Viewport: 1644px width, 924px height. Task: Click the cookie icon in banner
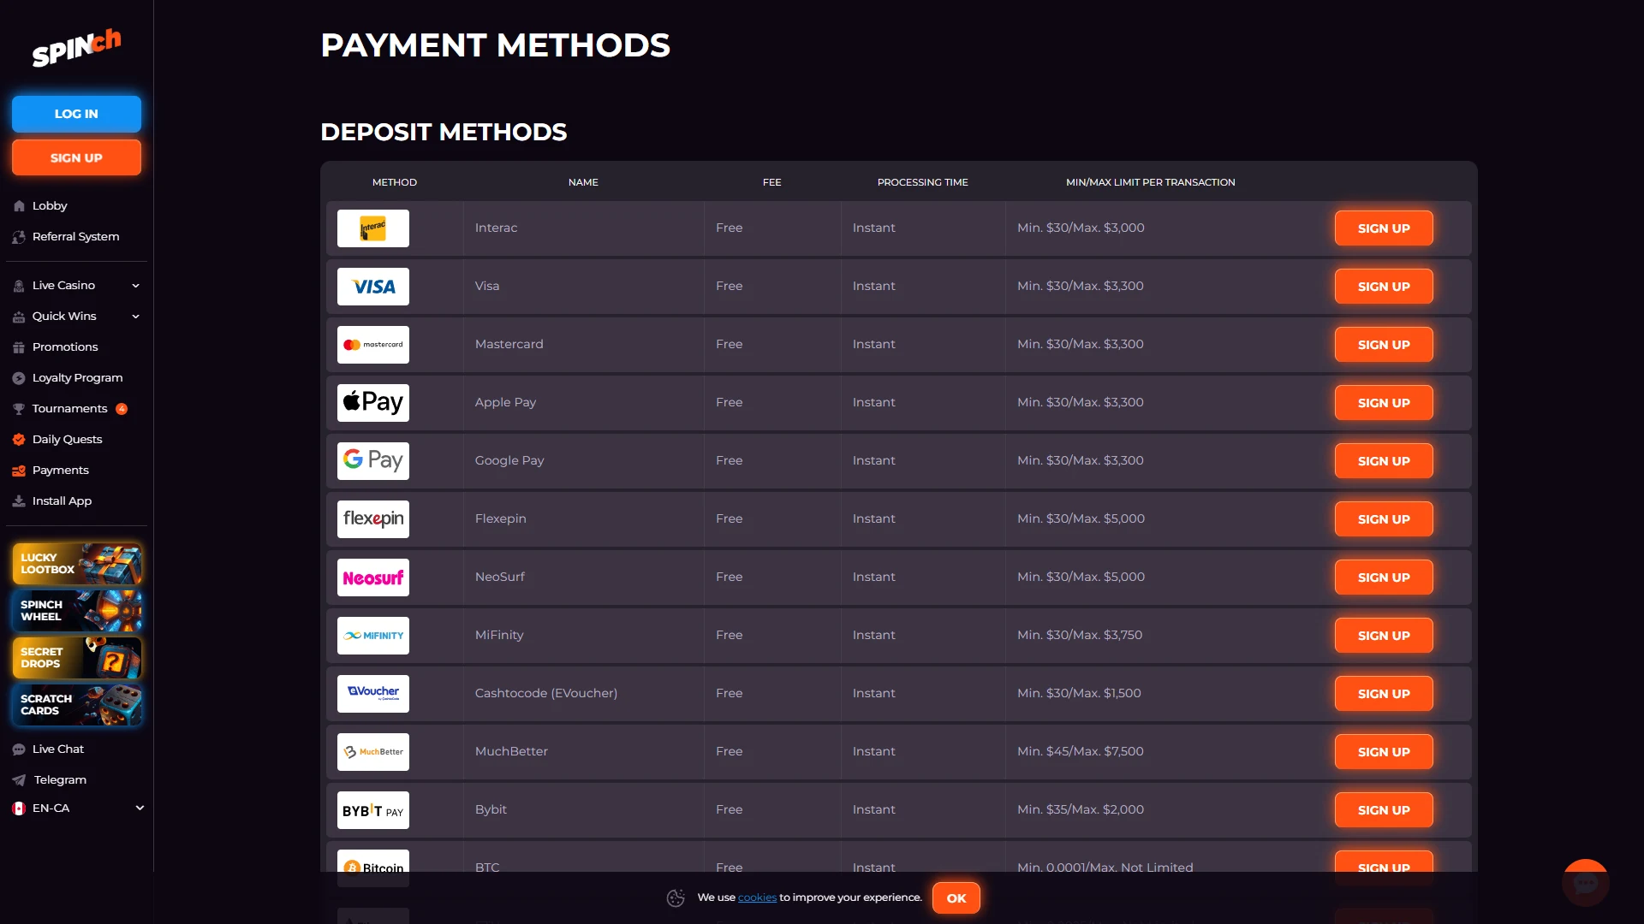coord(676,897)
